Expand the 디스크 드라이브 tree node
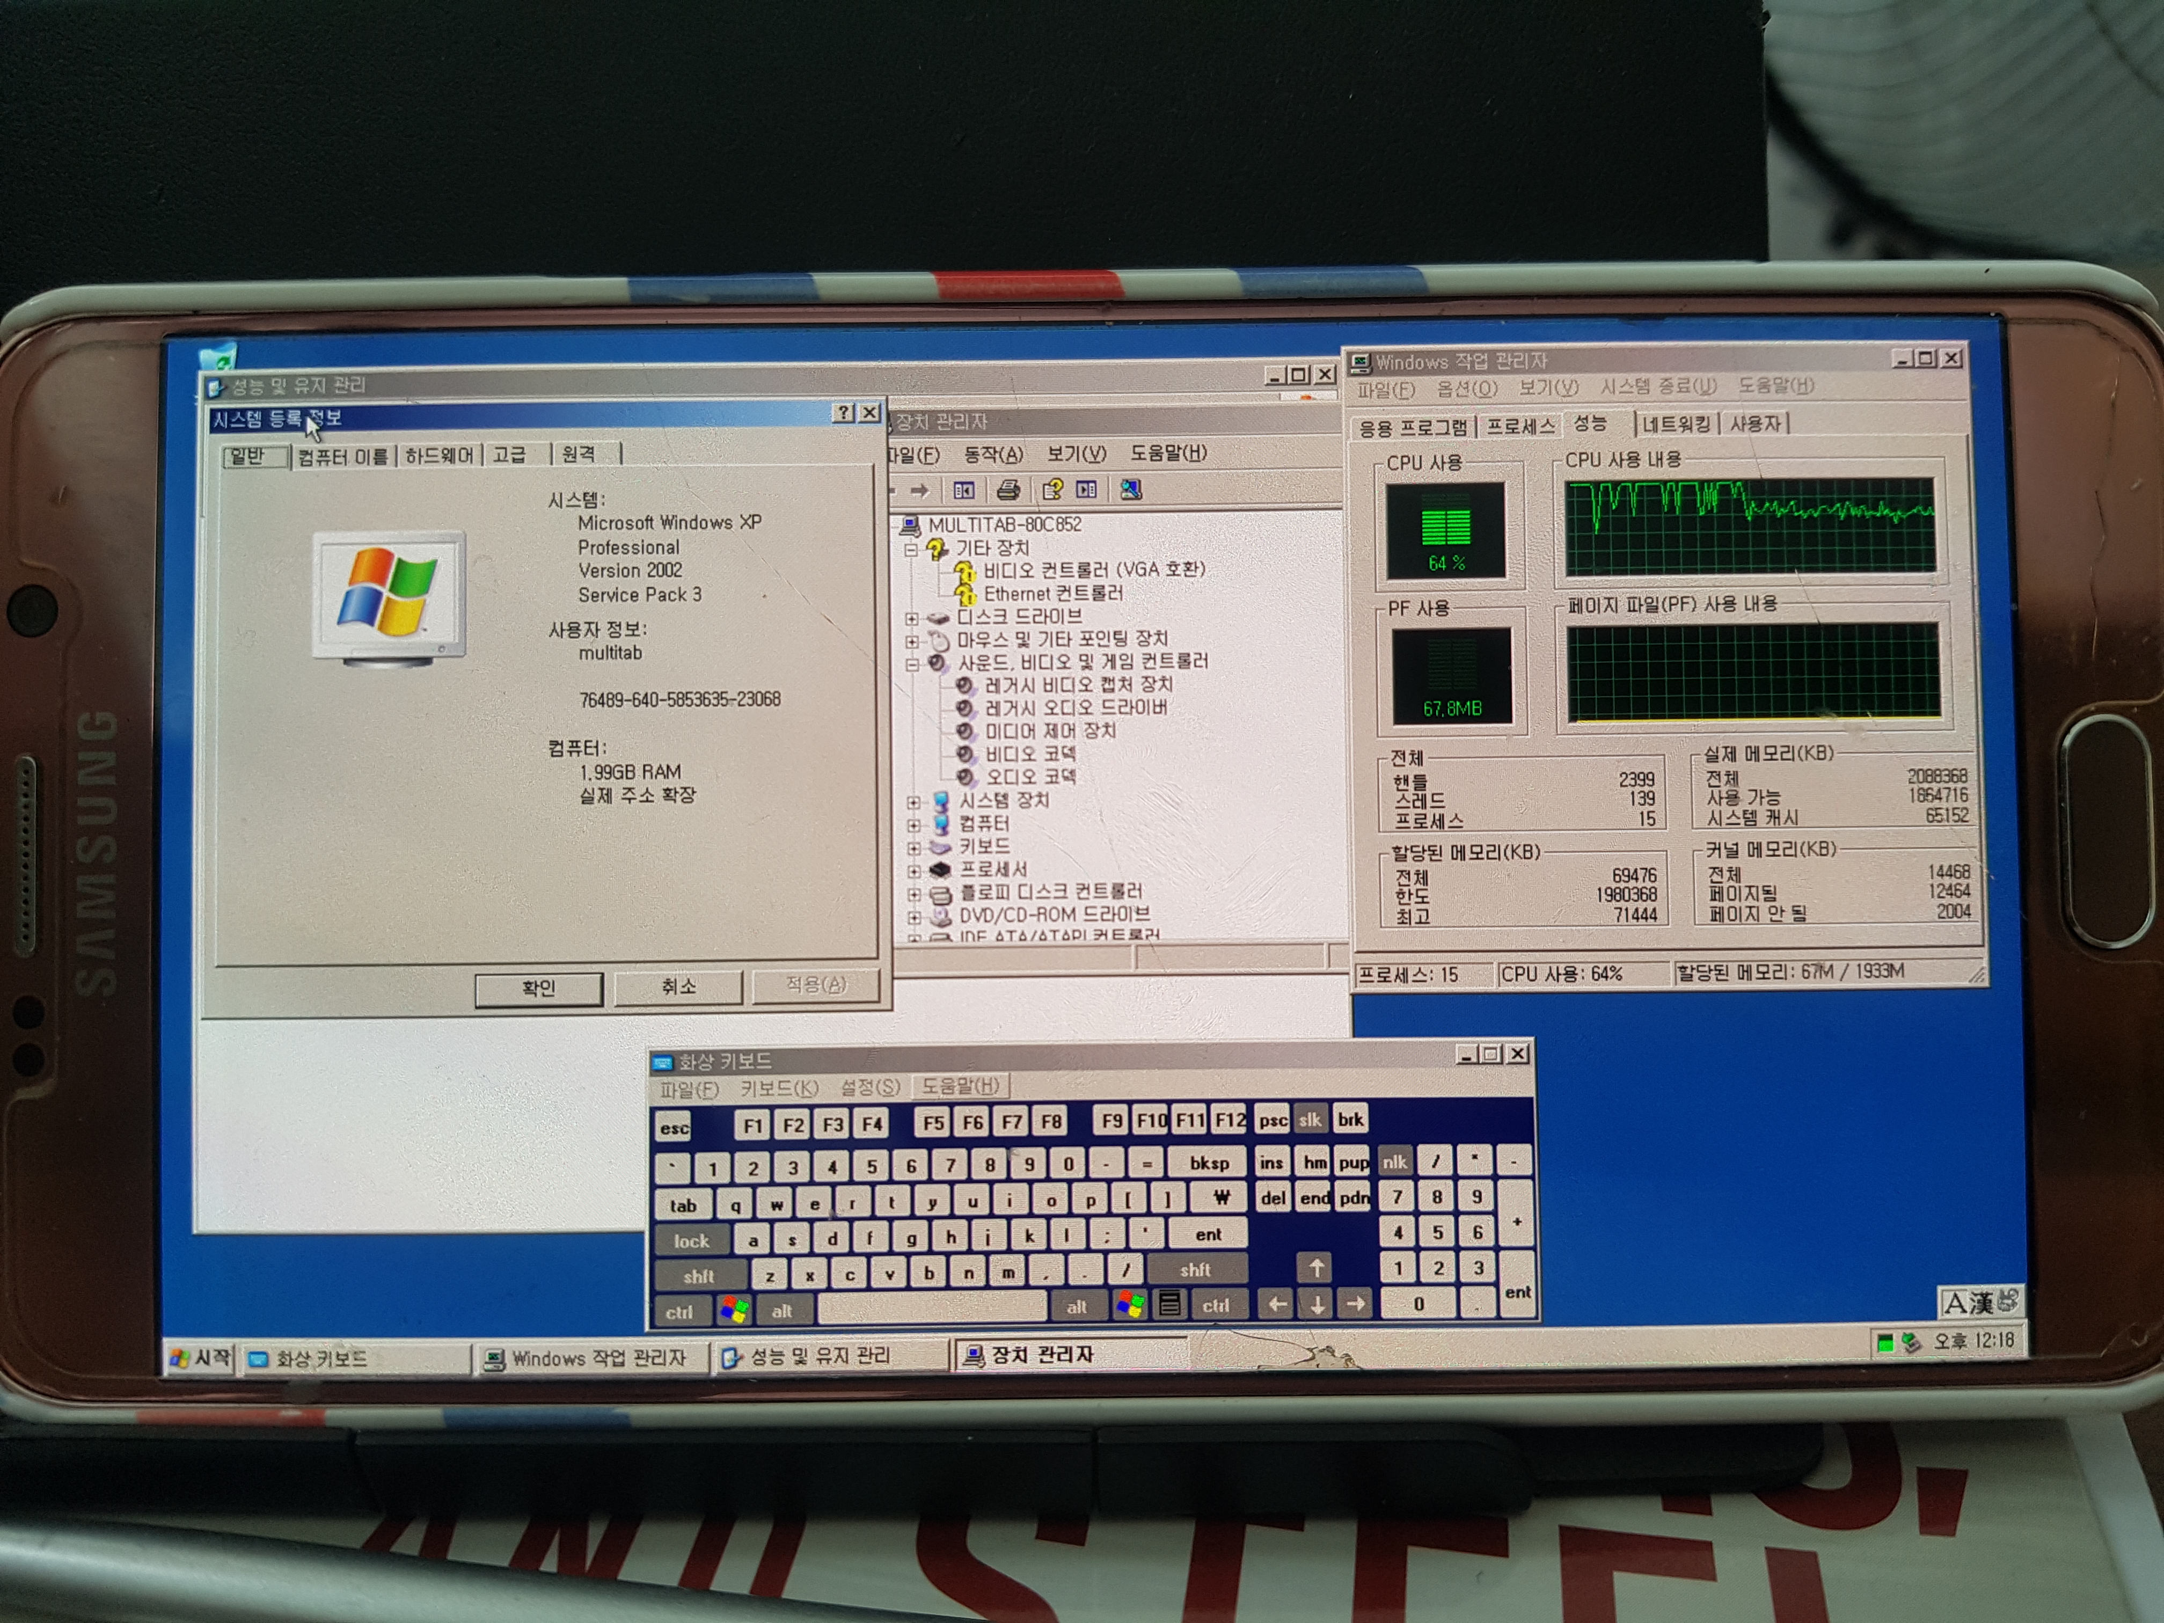Viewport: 2164px width, 1623px height. tap(912, 618)
